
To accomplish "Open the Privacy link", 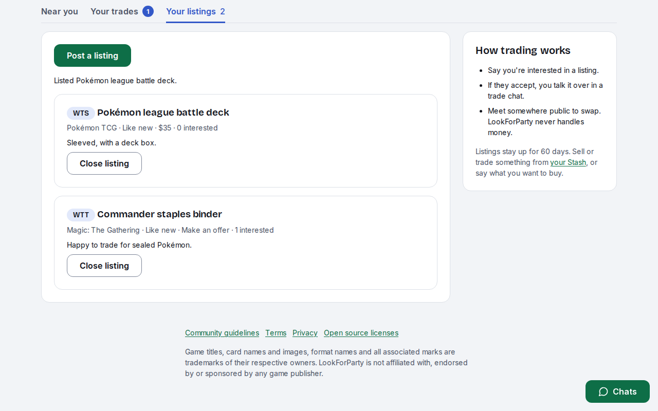I will pyautogui.click(x=305, y=333).
